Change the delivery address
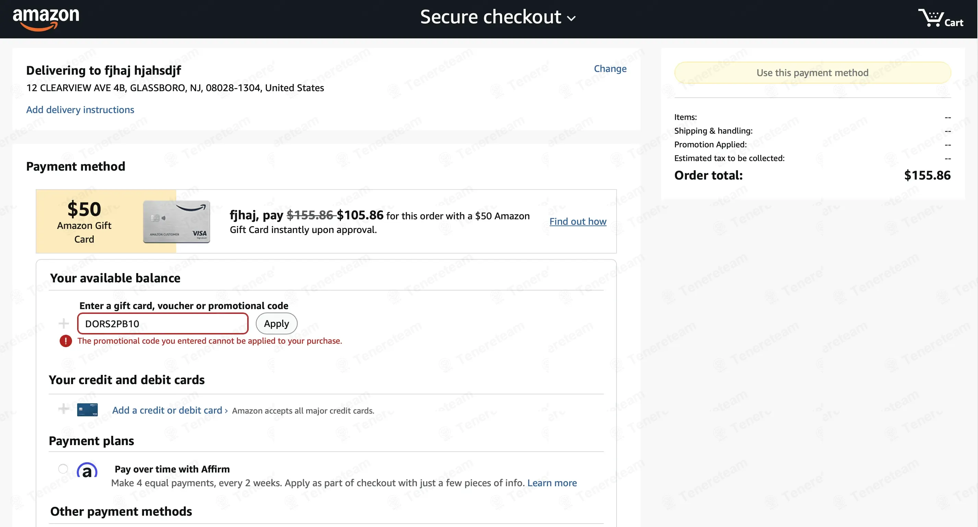978x527 pixels. [610, 69]
